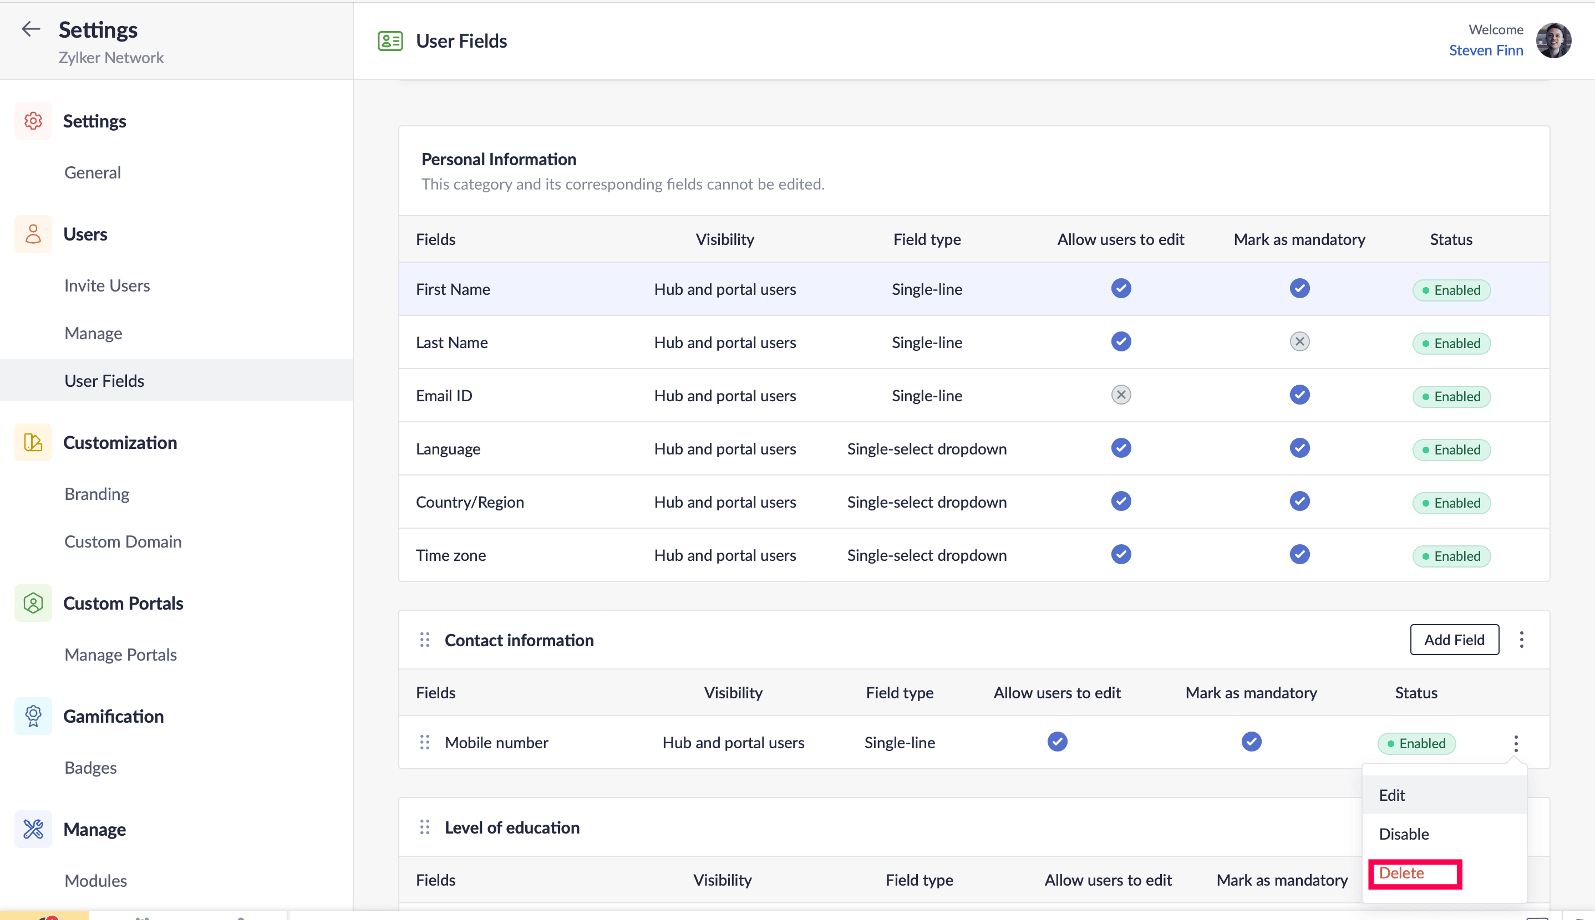Toggle Last Name mandatory cross mark
Image resolution: width=1595 pixels, height=920 pixels.
(1299, 342)
